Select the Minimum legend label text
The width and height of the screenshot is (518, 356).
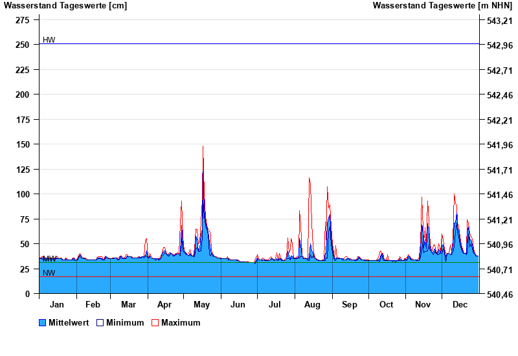click(125, 322)
